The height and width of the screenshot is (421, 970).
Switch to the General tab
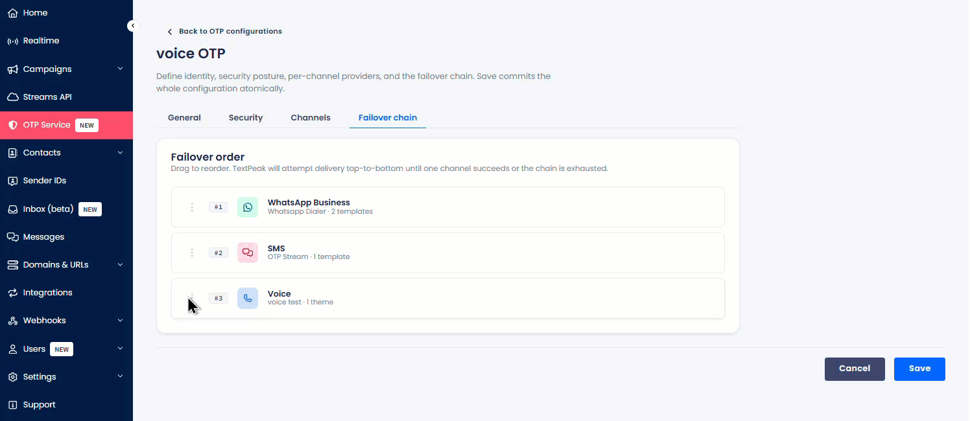tap(184, 118)
